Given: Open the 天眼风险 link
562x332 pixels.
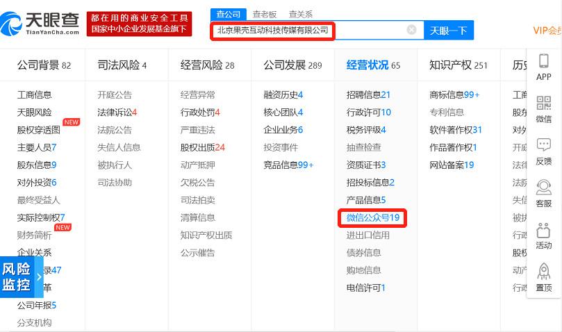Looking at the screenshot, I should 35,113.
